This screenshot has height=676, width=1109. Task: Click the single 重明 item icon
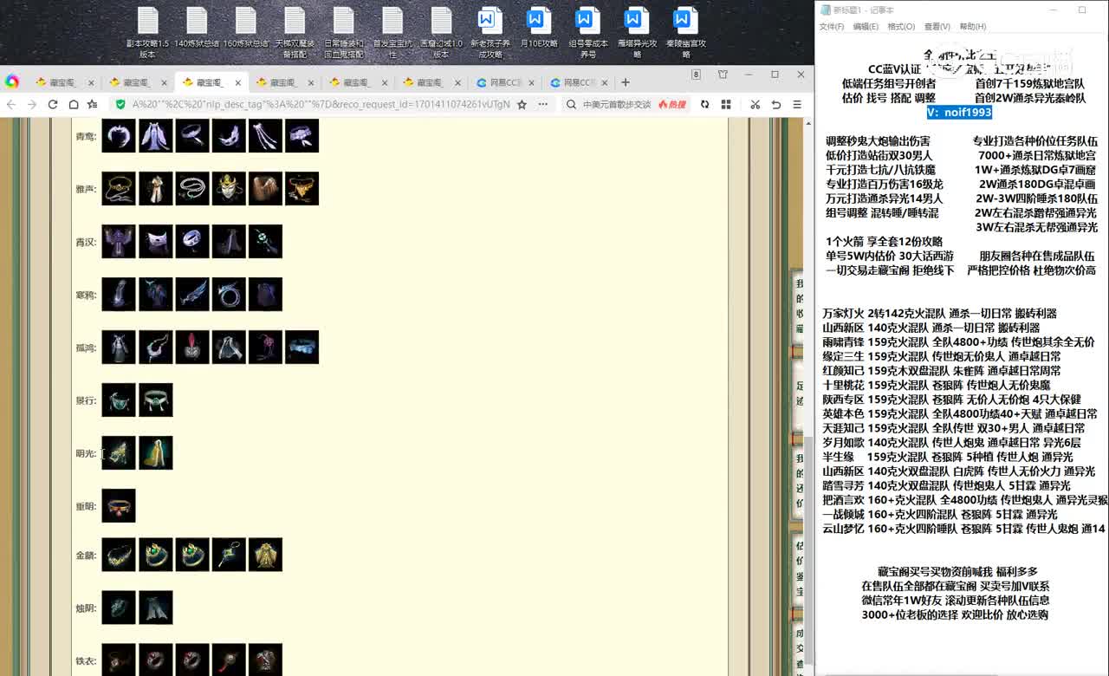119,505
